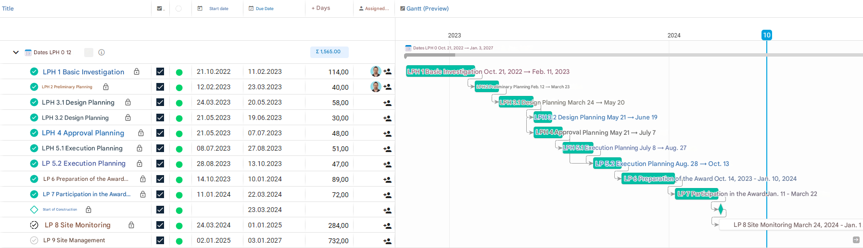Collapse the Dates LPH 0 group
Screen dimensions: 863x248
pos(16,52)
